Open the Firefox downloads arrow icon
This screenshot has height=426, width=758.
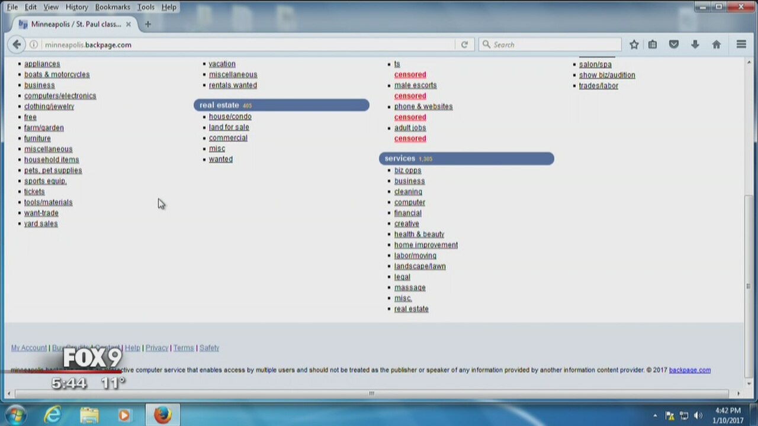(x=695, y=44)
